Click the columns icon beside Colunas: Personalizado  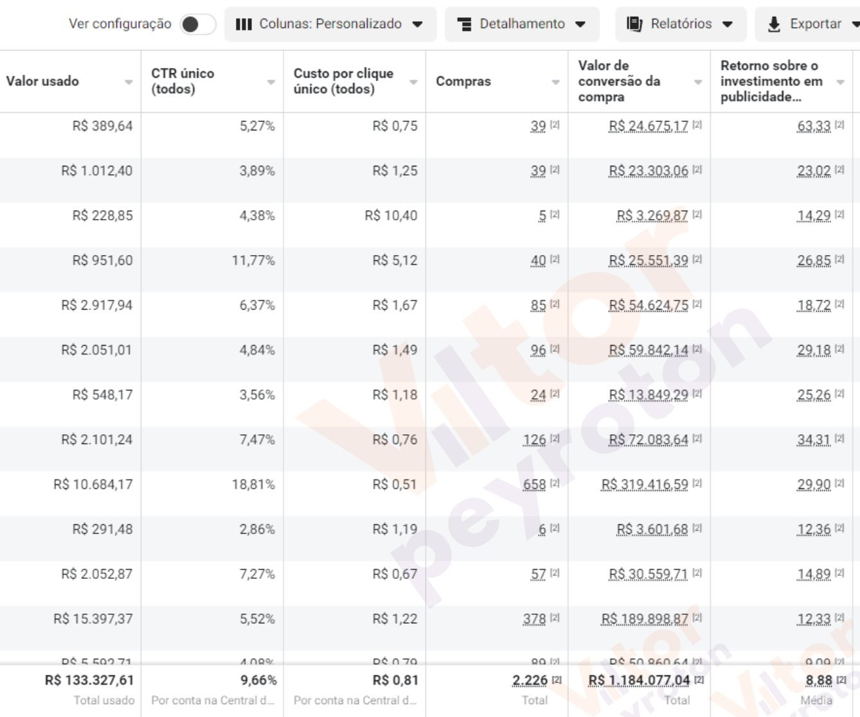(x=244, y=24)
